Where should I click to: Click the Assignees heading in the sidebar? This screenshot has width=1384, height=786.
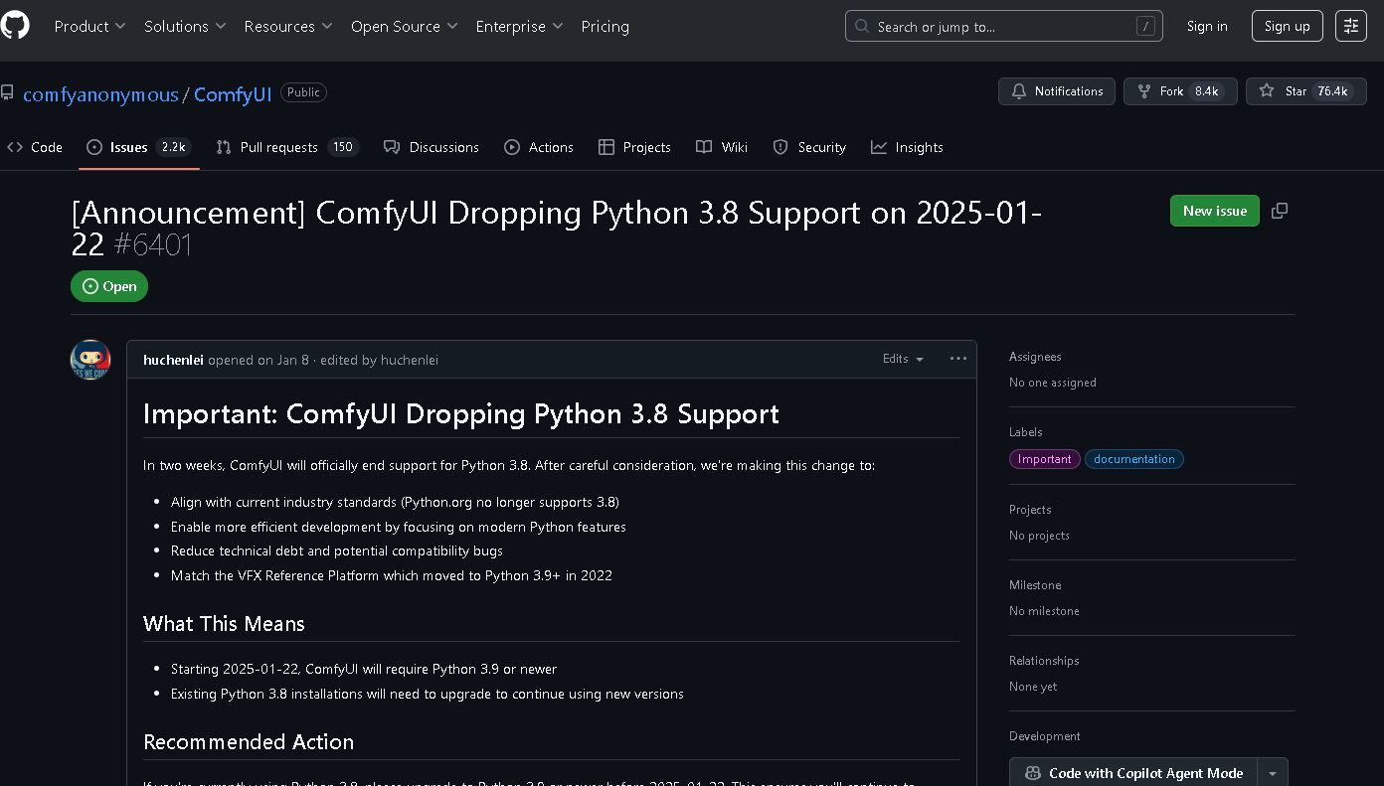point(1035,357)
